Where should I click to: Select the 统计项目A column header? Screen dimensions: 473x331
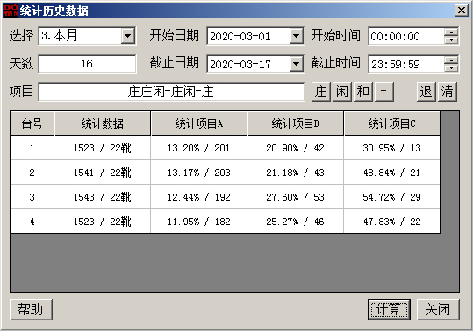click(199, 123)
